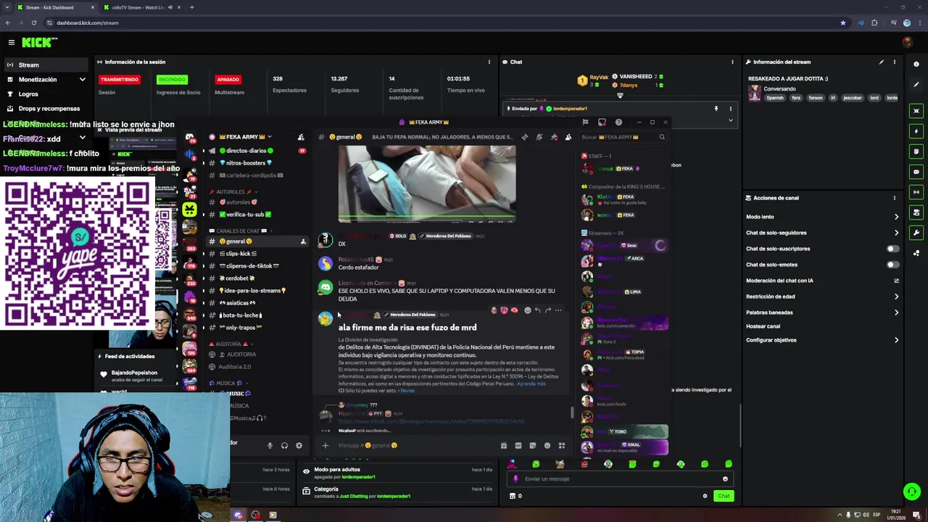Click the broadcast signal rail icon

pos(916,192)
